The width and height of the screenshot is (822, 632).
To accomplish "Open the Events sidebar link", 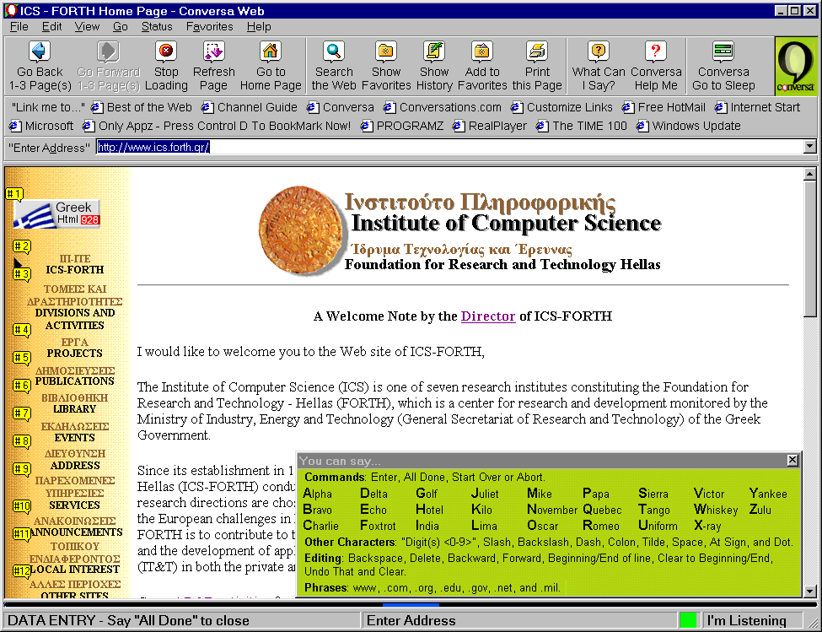I will pos(75,432).
